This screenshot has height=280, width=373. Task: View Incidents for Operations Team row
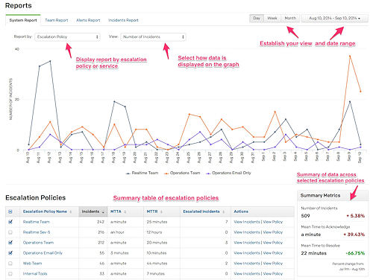click(x=247, y=243)
